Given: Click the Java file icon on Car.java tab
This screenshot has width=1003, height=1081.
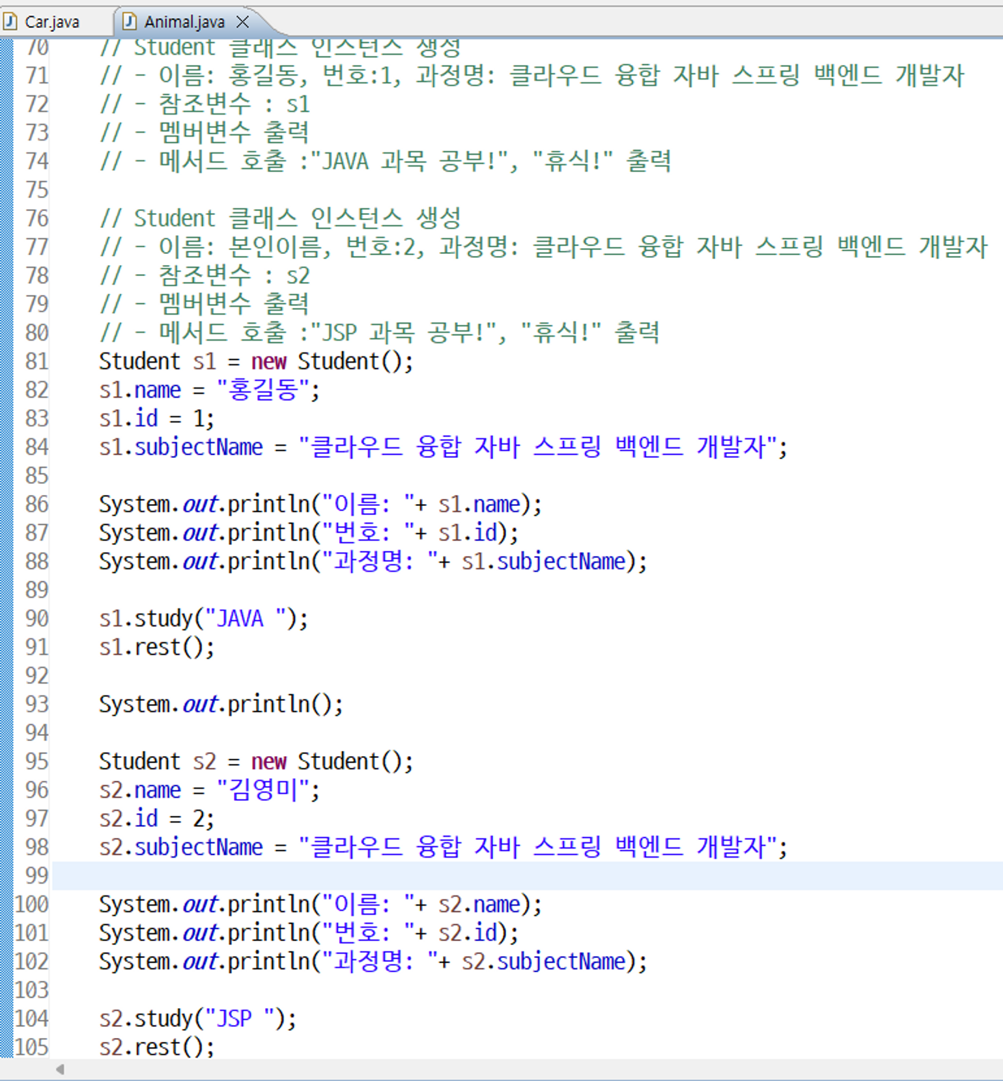Looking at the screenshot, I should point(10,21).
